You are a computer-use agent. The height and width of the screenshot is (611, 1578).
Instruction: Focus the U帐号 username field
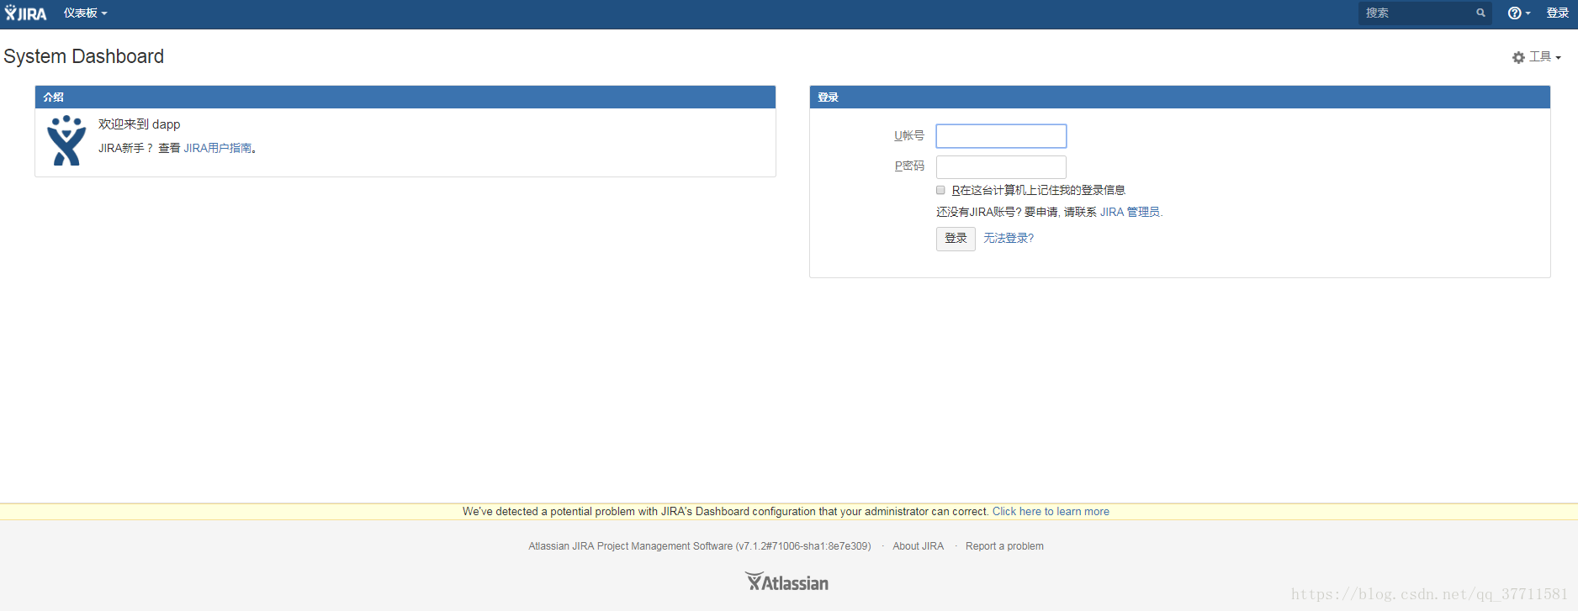click(1001, 136)
